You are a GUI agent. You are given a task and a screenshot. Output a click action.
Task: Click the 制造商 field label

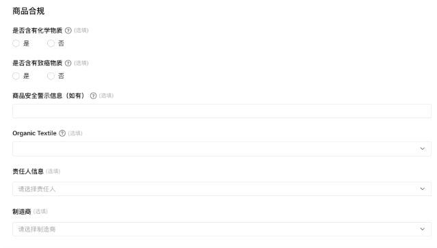click(x=22, y=212)
